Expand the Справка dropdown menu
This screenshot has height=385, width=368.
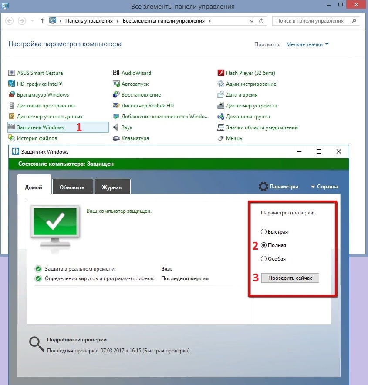tap(324, 187)
